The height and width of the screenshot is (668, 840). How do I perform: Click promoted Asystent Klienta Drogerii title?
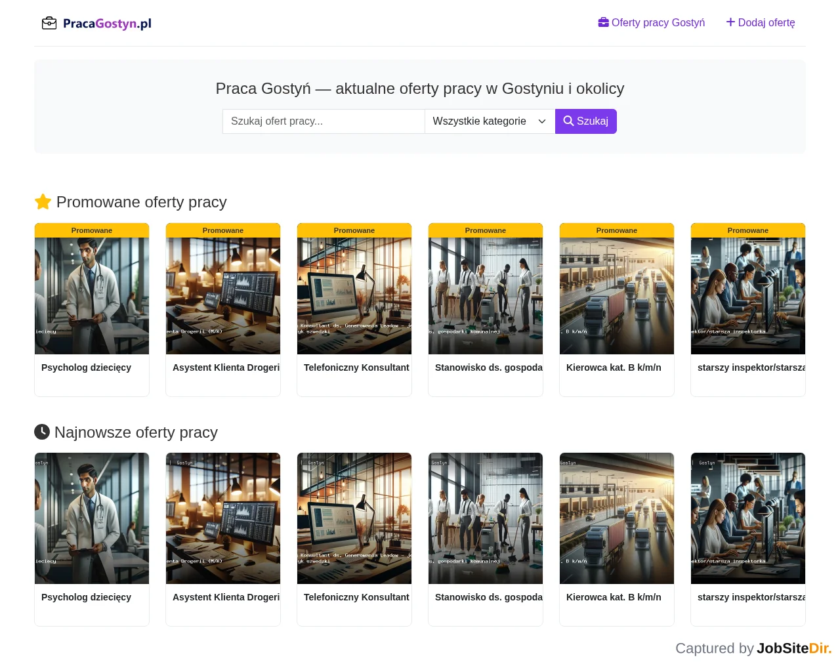point(226,367)
